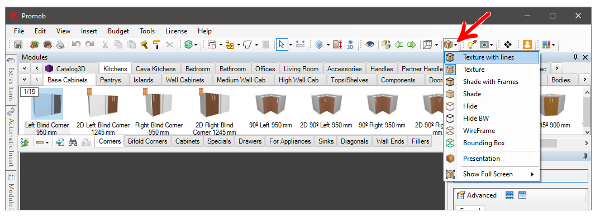The image size is (595, 217).
Task: Select the arrow pointer selection tool
Action: (282, 45)
